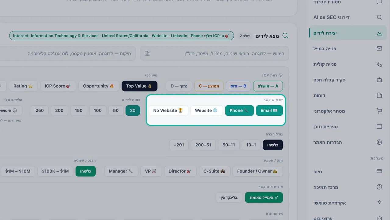This screenshot has height=220, width=390.
Task: Click the ICP summary pill
Action: pyautogui.click(x=122, y=36)
